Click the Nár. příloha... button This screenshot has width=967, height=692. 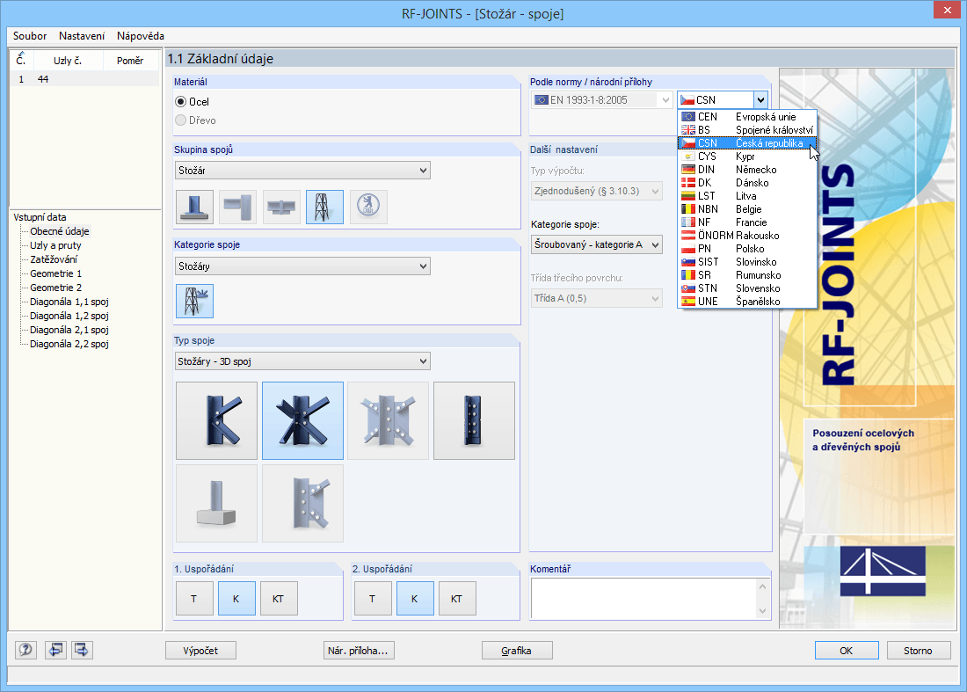point(359,650)
